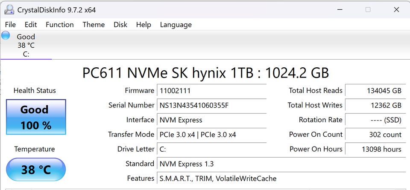Screen dimensions: 410x190
Task: Open the Function menu
Action: pos(60,25)
